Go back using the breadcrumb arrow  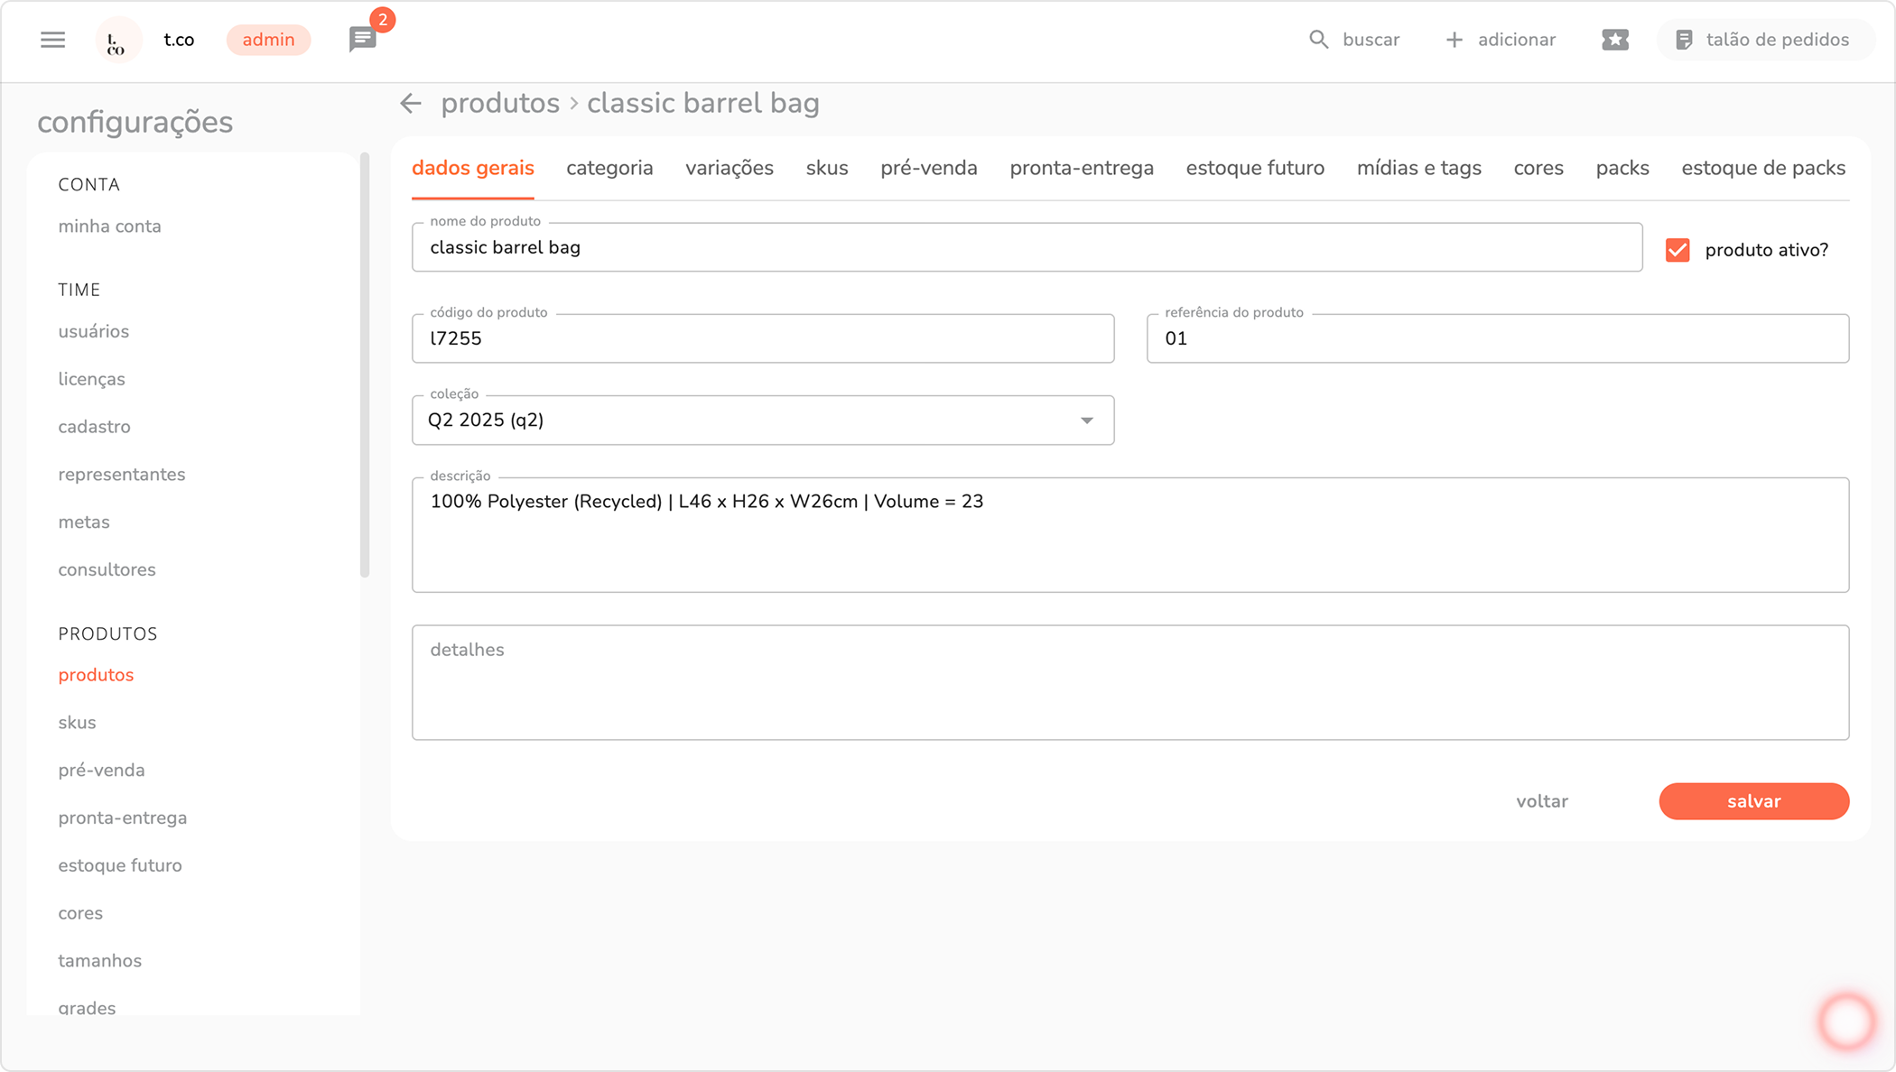(x=411, y=104)
